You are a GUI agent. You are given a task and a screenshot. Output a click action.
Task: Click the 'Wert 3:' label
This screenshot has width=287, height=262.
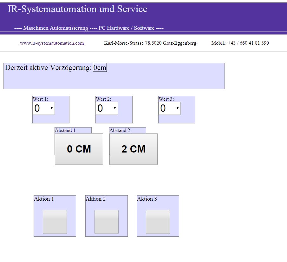click(166, 99)
